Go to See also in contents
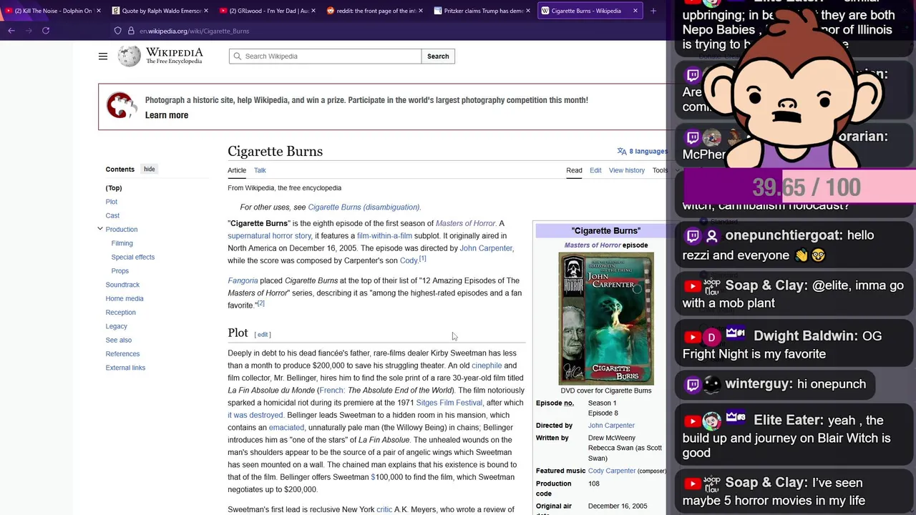The image size is (916, 515). (x=119, y=340)
